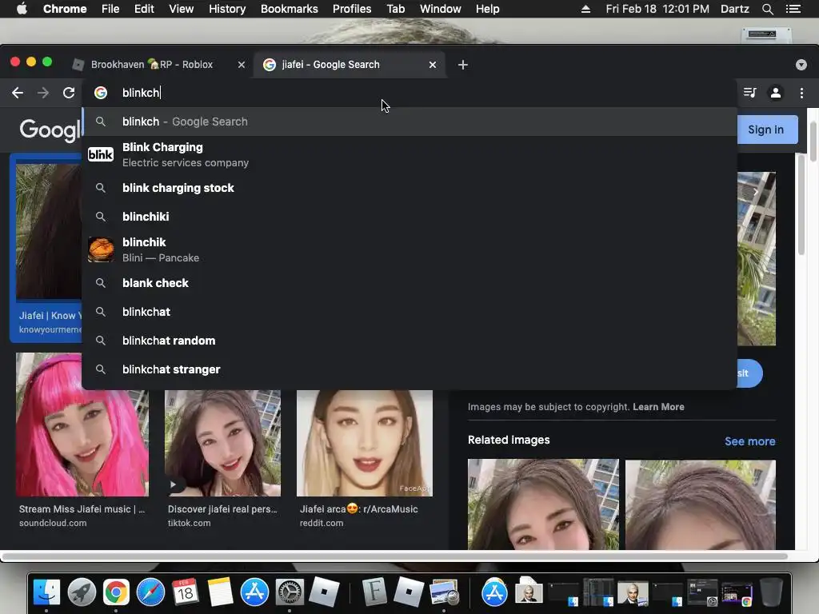819x614 pixels.
Task: Pick the 'blinkchat' suggestion
Action: coord(409,312)
